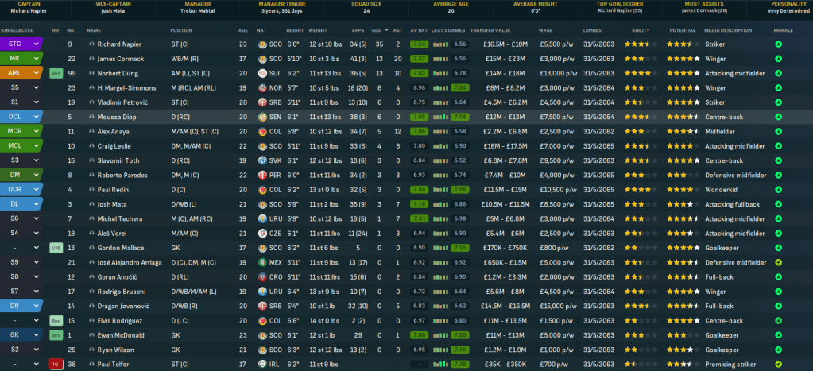This screenshot has height=371, width=813.
Task: Open the GK position dropdown for Ewan McDonald
Action: (36, 335)
